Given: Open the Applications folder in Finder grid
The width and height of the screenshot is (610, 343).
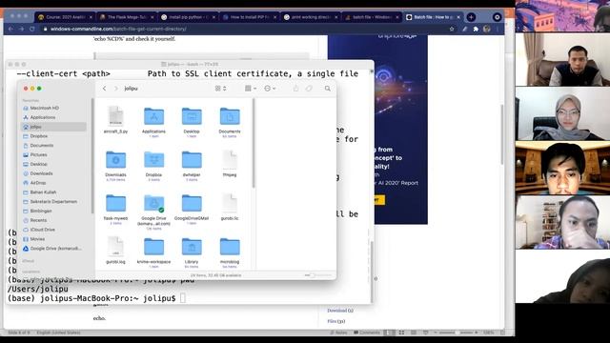Looking at the screenshot, I should tap(153, 116).
